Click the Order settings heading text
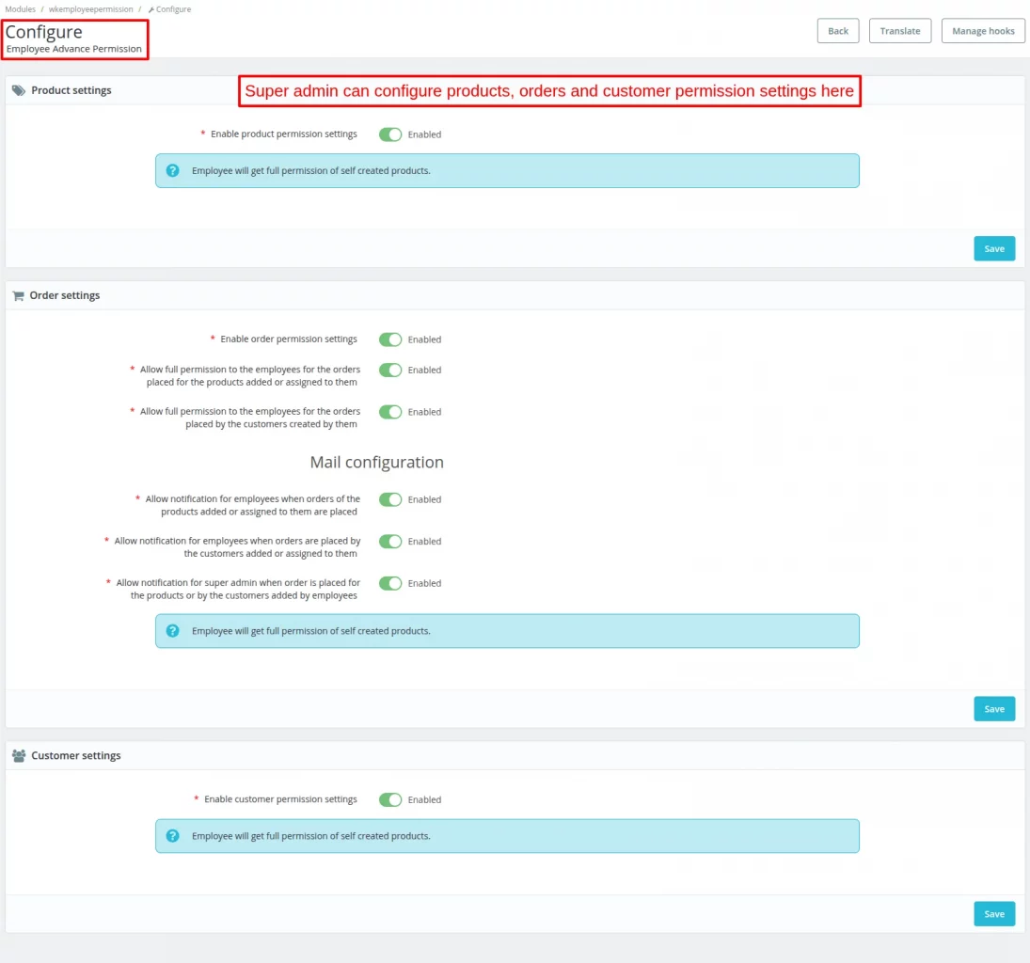 [65, 295]
